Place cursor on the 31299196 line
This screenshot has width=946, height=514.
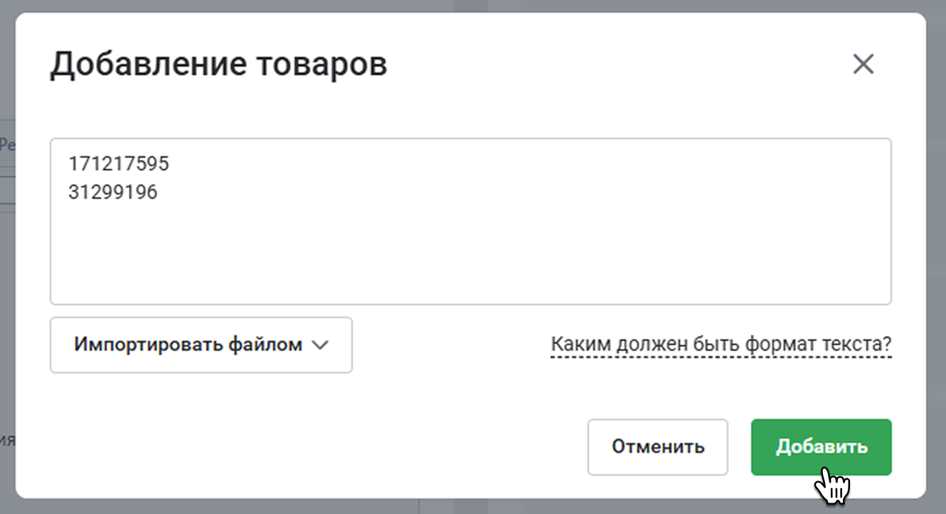(x=113, y=192)
